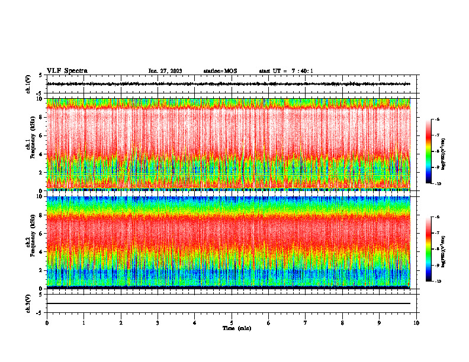Click the '-9' value on ch.1 colorbar
This screenshot has width=469, height=362.
437,167
